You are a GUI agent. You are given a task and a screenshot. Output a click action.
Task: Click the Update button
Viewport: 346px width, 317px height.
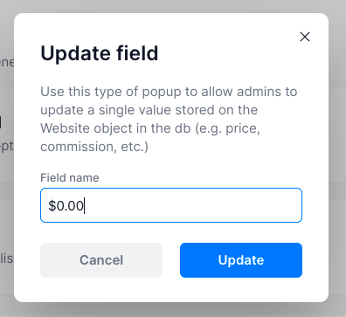(241, 260)
